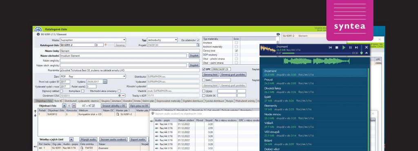The image size is (418, 151).
Task: Stop audio playback in the player
Action: click(x=337, y=47)
